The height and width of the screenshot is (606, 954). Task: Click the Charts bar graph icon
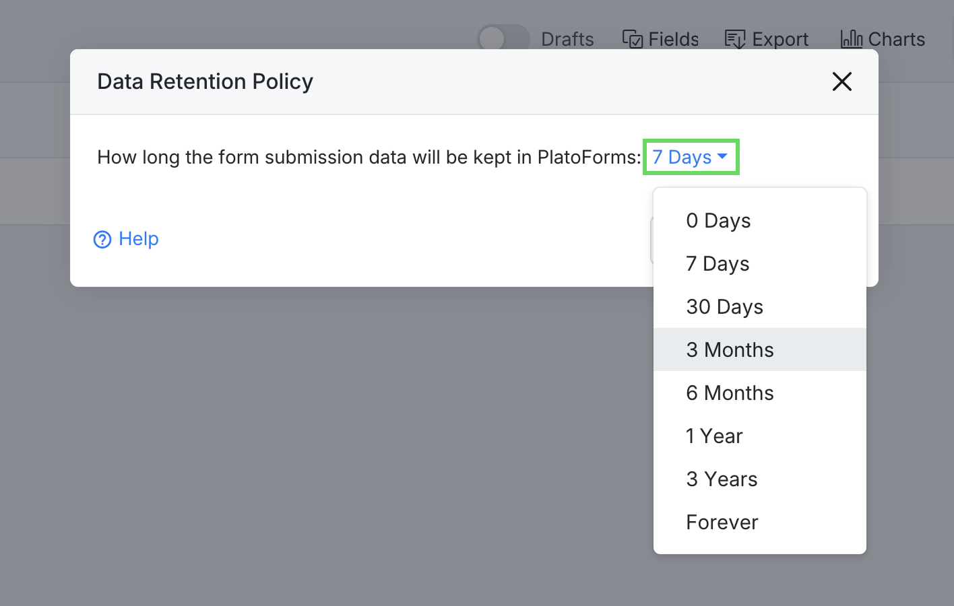click(x=851, y=39)
